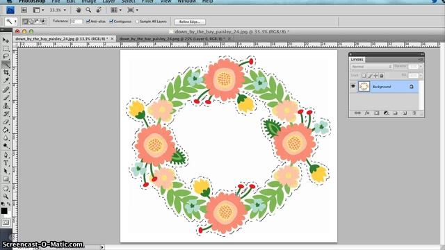Screen dimensions: 445x250
Task: Select the Magic Wand tool in toolbox
Action: pos(6,65)
